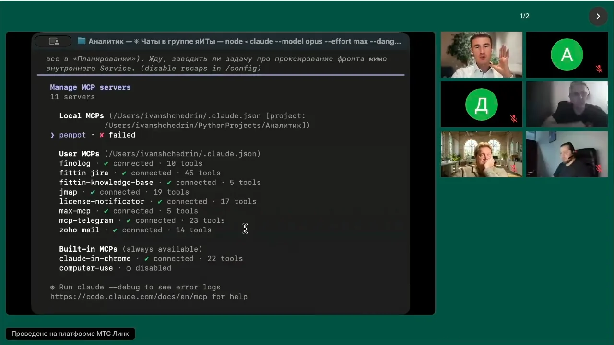Click the '23 tools' count for mcp-telegram
Screen dimensions: 614x345
(207, 221)
